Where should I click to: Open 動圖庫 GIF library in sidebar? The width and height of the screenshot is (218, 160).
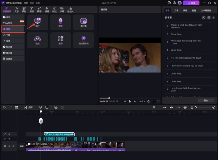(13, 59)
